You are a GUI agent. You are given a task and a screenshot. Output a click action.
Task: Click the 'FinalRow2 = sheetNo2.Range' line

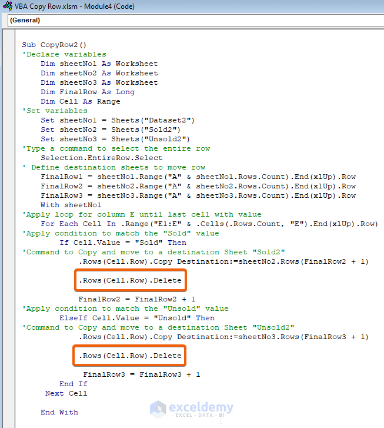click(x=198, y=186)
